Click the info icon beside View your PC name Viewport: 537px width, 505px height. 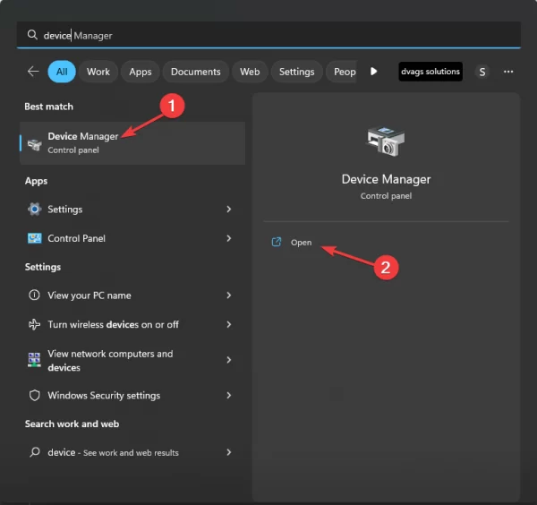[x=34, y=295]
